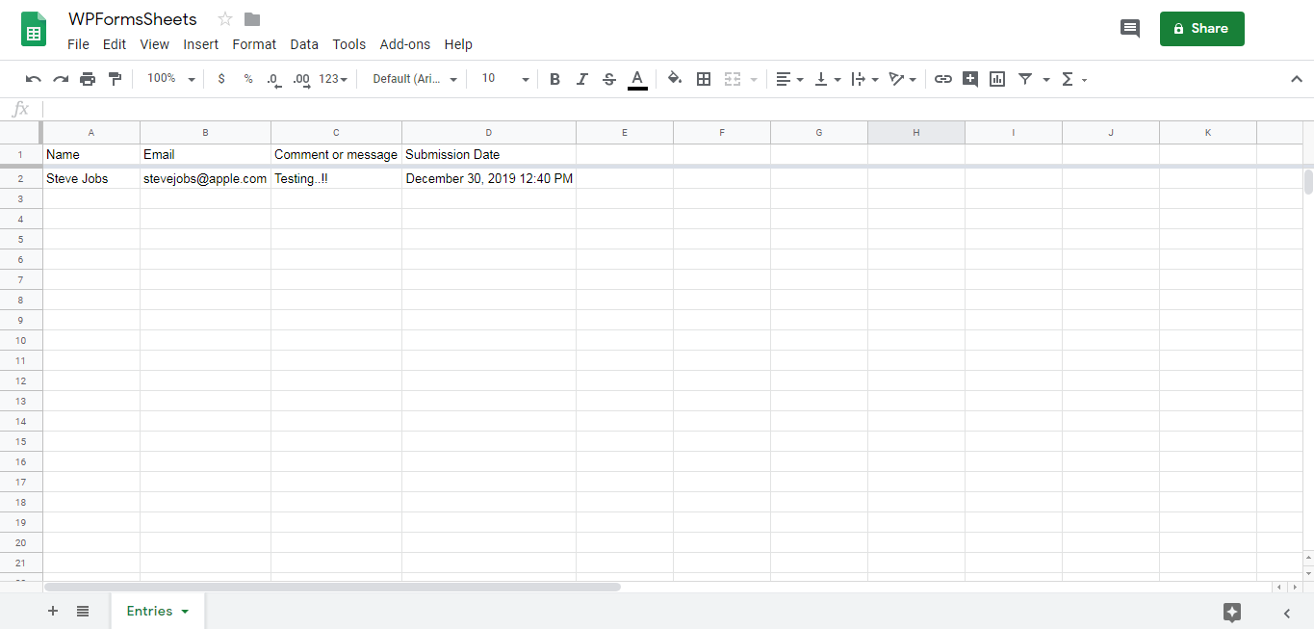
Task: Open more number formats 123 dropdown
Action: [x=333, y=79]
